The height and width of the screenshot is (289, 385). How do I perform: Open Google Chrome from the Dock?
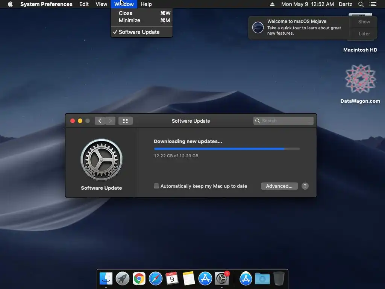pos(139,278)
